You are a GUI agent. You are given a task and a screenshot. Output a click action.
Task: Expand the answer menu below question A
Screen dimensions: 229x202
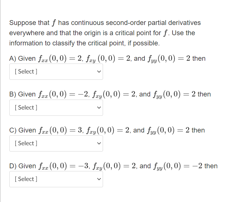56,71
